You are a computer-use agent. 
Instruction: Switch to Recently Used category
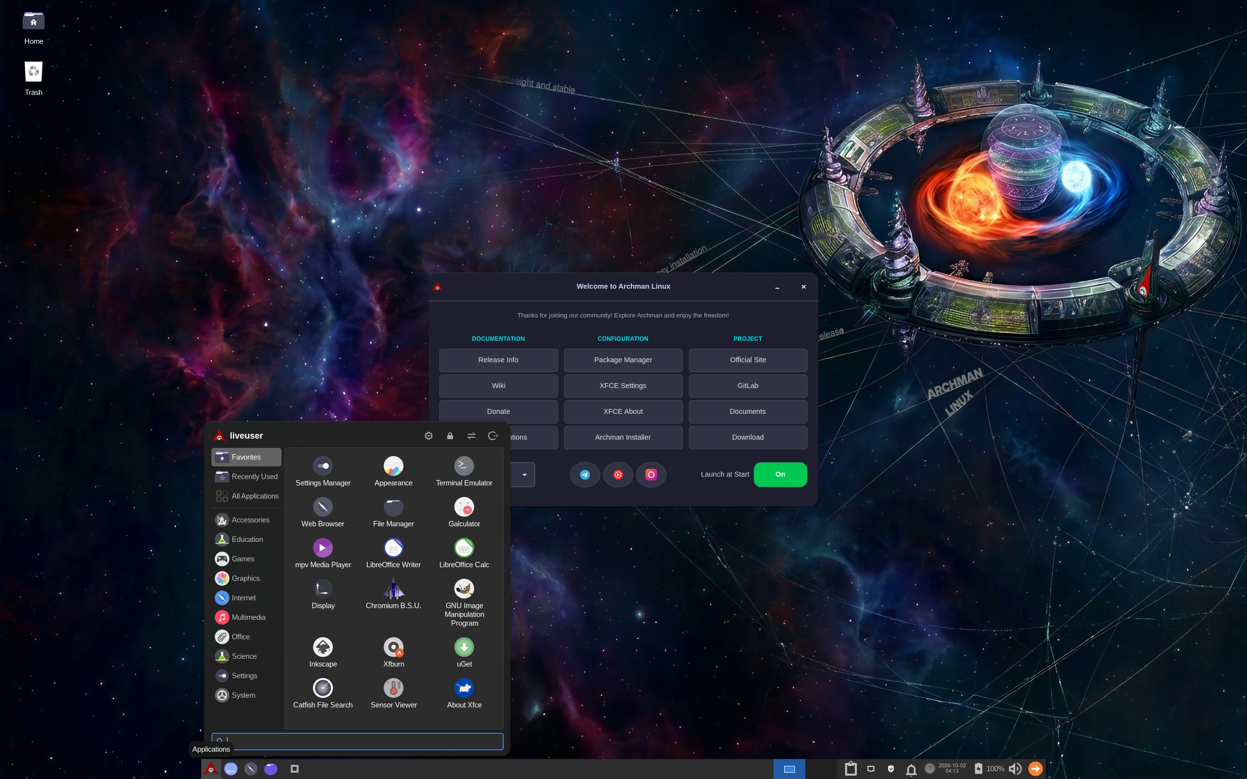click(246, 477)
